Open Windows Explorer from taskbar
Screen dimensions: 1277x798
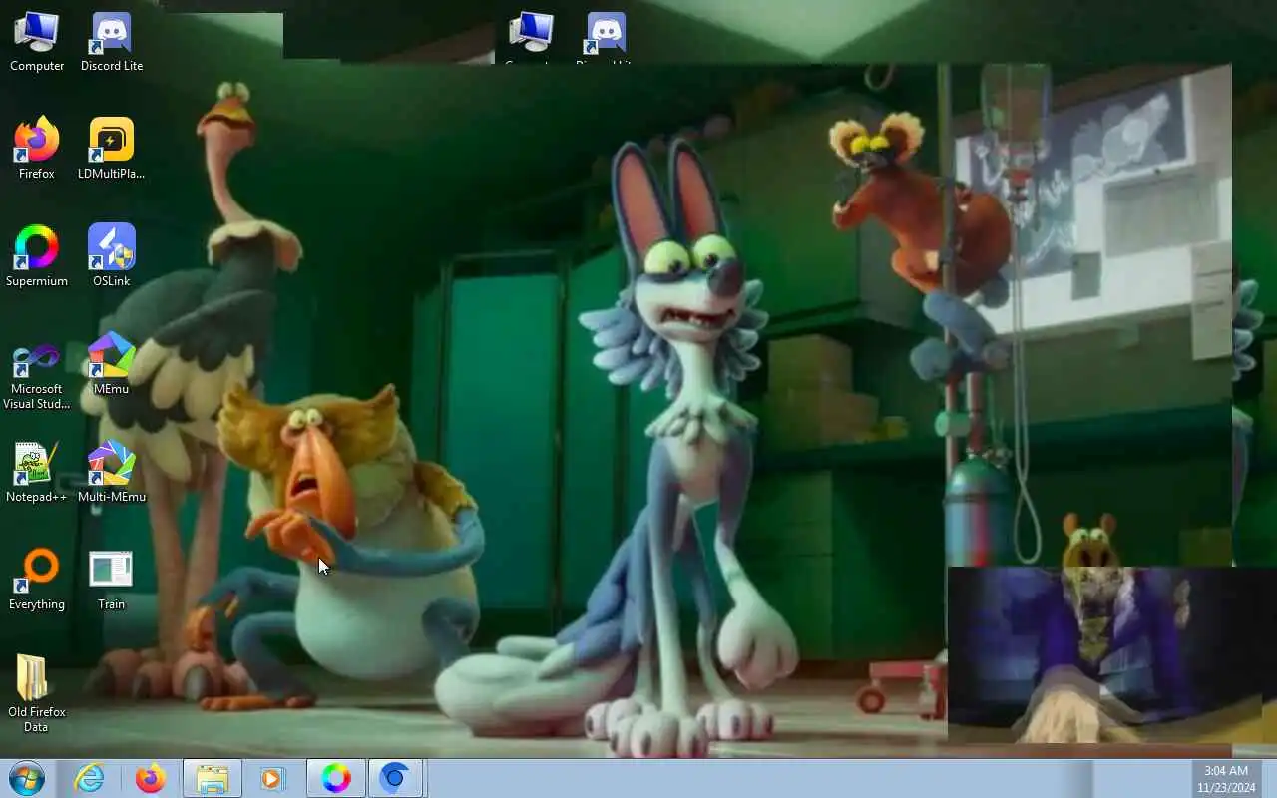coord(213,778)
